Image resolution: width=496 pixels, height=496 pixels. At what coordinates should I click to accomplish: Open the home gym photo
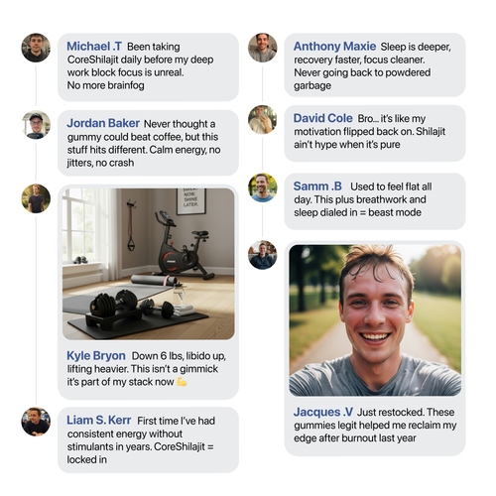click(x=149, y=264)
